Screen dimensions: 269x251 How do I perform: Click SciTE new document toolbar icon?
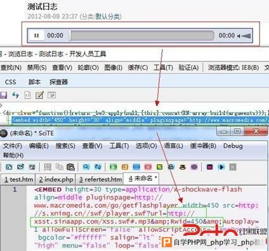[9, 167]
